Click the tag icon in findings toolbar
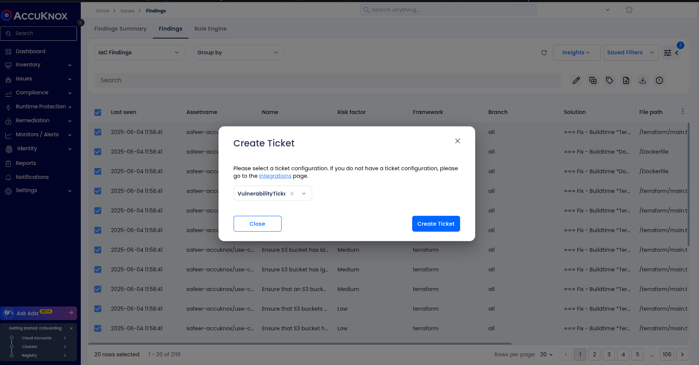Screen dimensions: 699x365 pos(609,80)
